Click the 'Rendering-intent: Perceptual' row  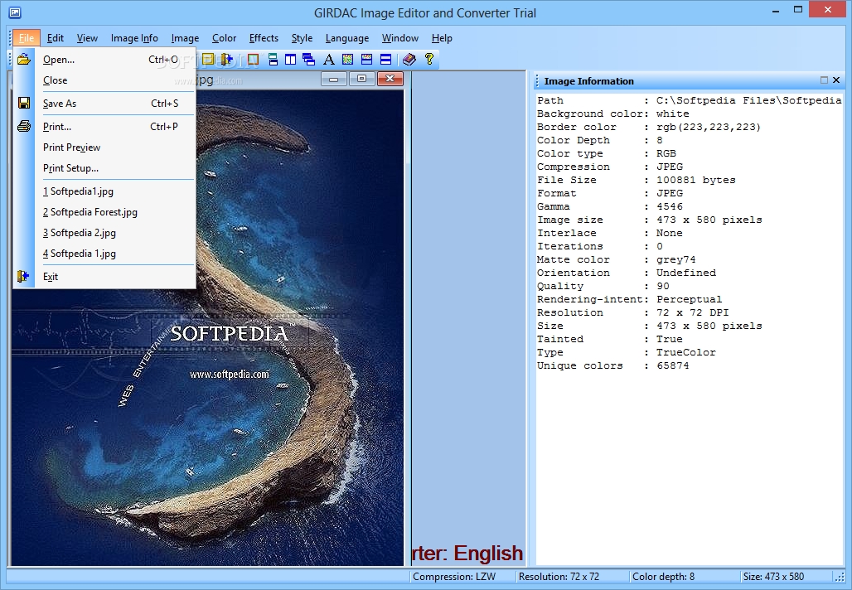point(629,299)
